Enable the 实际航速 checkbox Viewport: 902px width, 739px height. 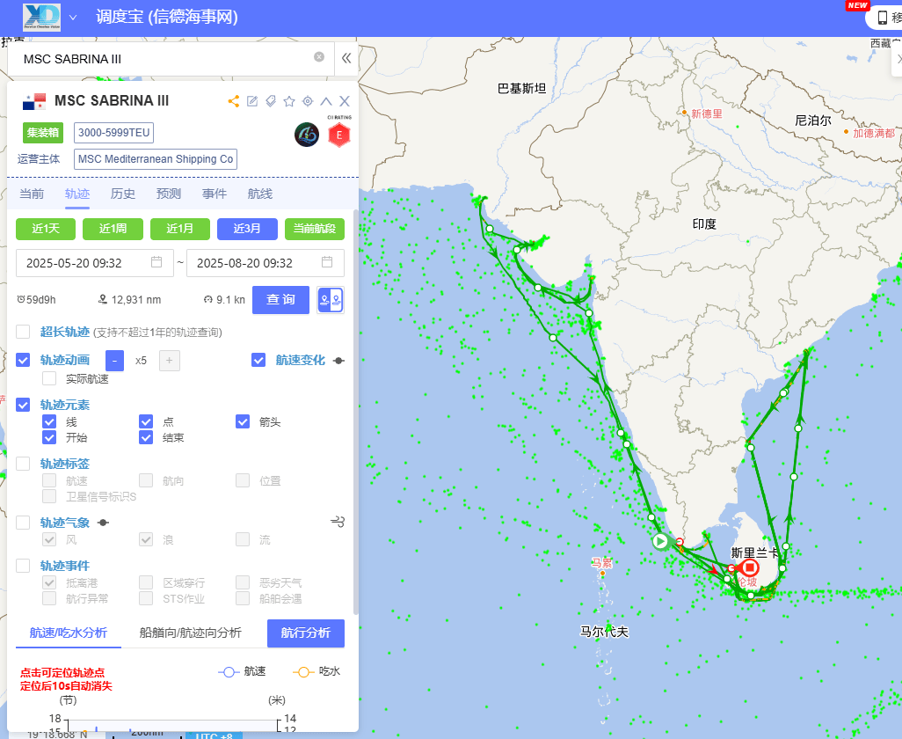49,378
